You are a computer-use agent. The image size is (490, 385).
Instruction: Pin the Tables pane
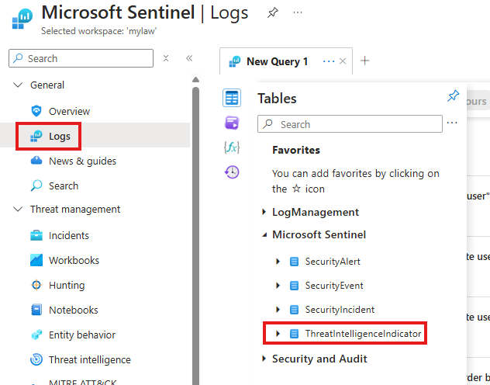click(x=453, y=95)
